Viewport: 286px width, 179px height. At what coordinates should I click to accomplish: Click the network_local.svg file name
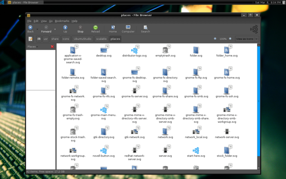click(196, 137)
